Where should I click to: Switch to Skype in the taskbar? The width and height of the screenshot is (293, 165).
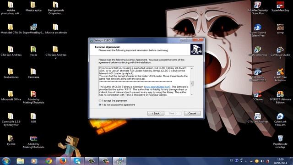77,161
